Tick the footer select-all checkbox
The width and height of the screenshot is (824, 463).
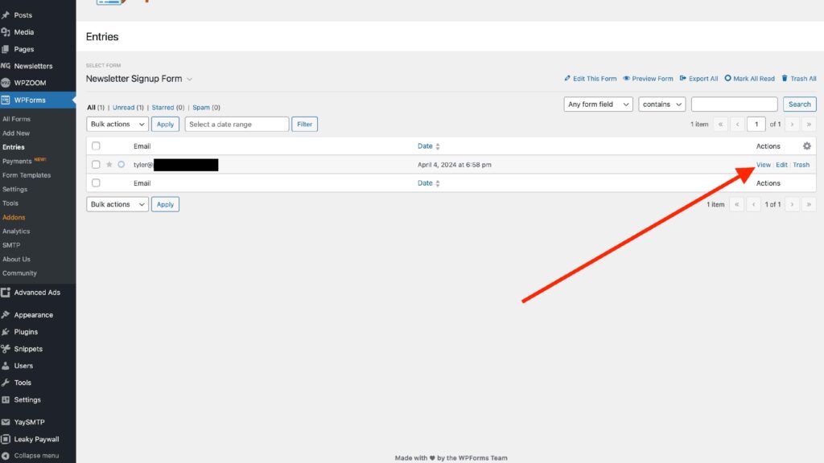point(96,183)
